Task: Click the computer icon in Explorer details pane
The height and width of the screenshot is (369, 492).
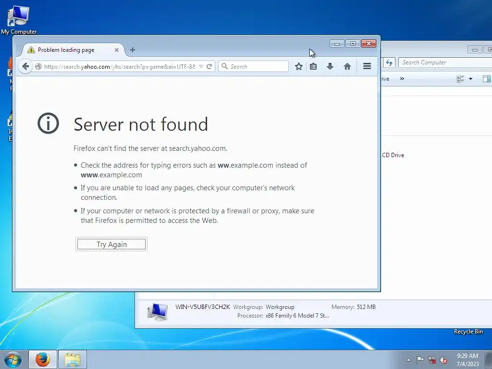Action: (158, 312)
